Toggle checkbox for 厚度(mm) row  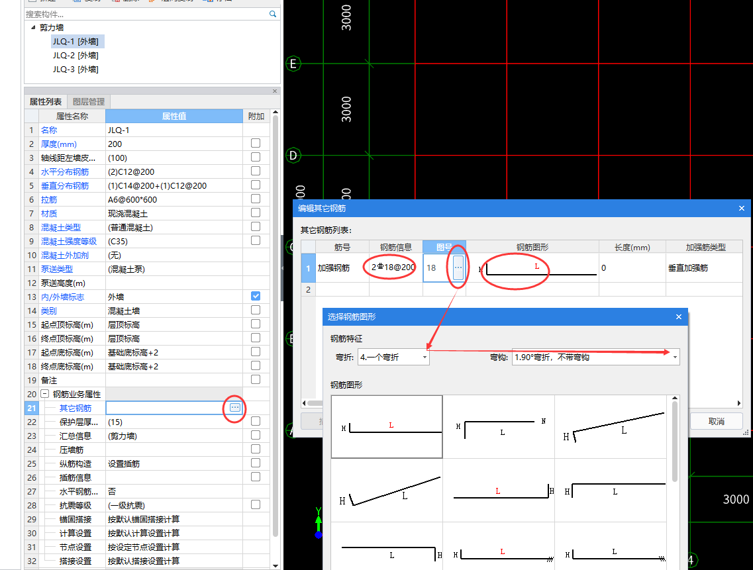coord(256,143)
